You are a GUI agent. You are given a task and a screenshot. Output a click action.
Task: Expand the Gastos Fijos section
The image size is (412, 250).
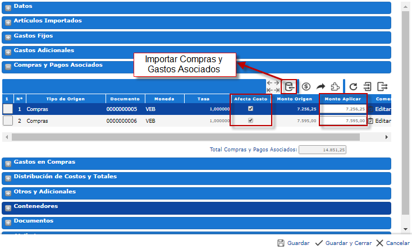(8, 38)
